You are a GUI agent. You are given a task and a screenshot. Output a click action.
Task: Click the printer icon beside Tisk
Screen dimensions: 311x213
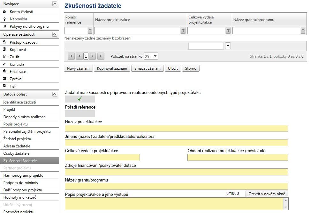coord(4,86)
